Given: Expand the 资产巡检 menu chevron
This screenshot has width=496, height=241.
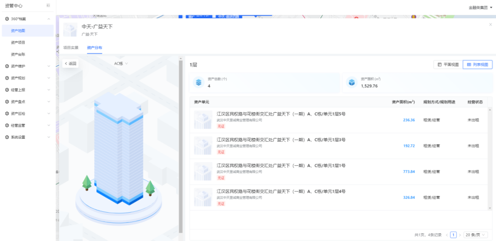Looking at the screenshot, I should pyautogui.click(x=49, y=114).
